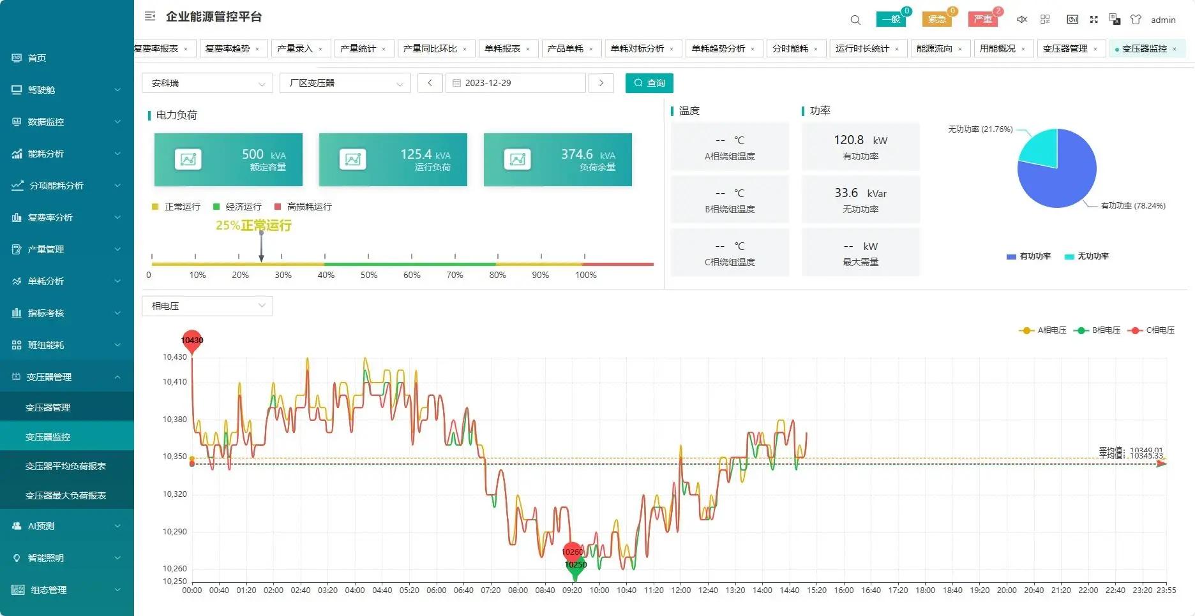Click the 25% load gauge pointer

pyautogui.click(x=261, y=246)
